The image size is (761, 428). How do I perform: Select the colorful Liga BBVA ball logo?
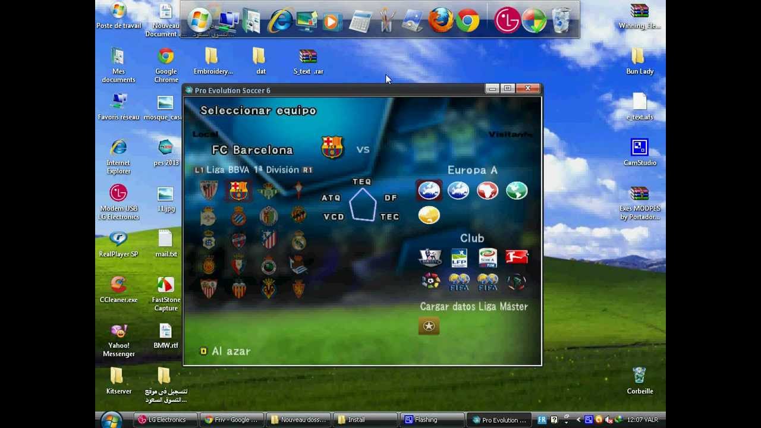(x=430, y=281)
